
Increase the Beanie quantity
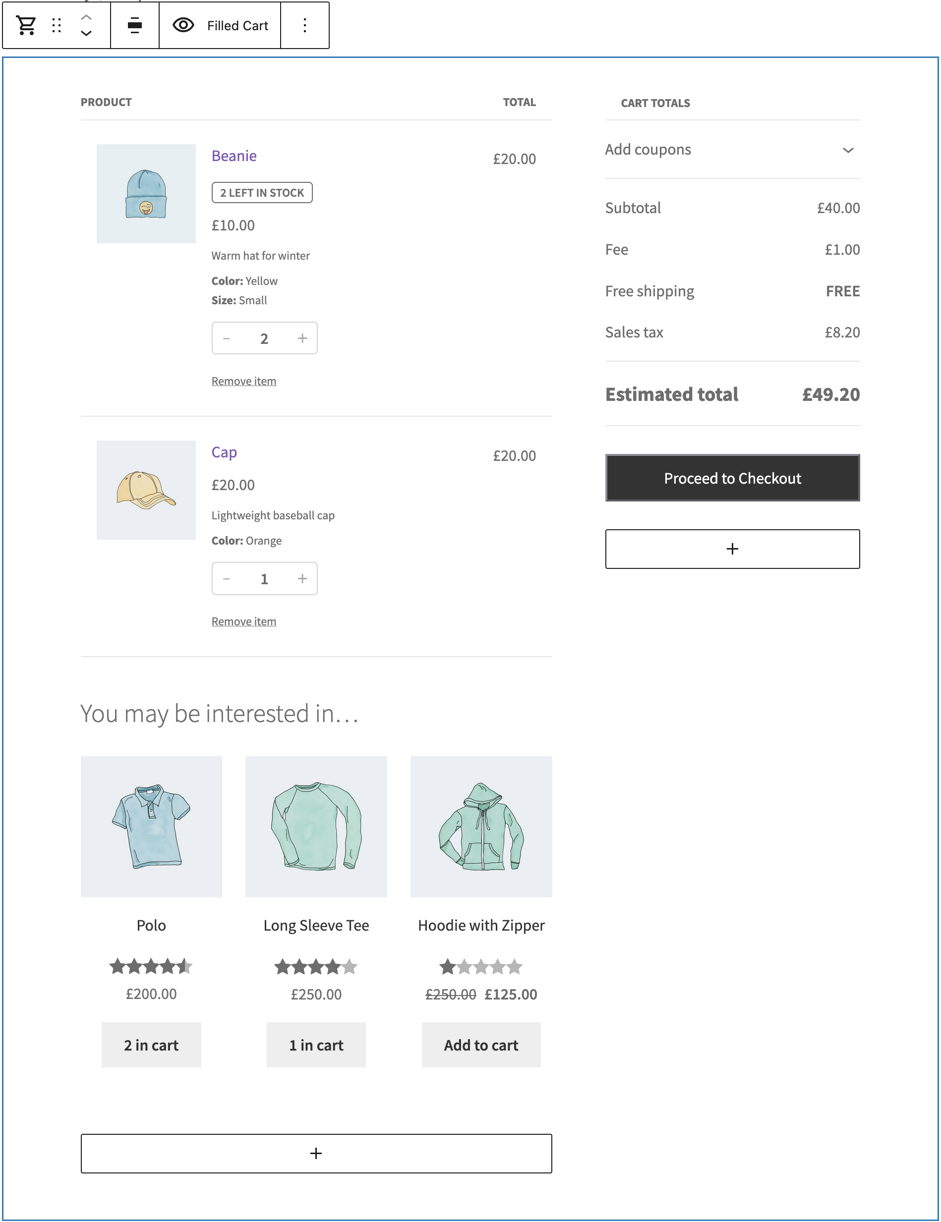click(x=302, y=338)
